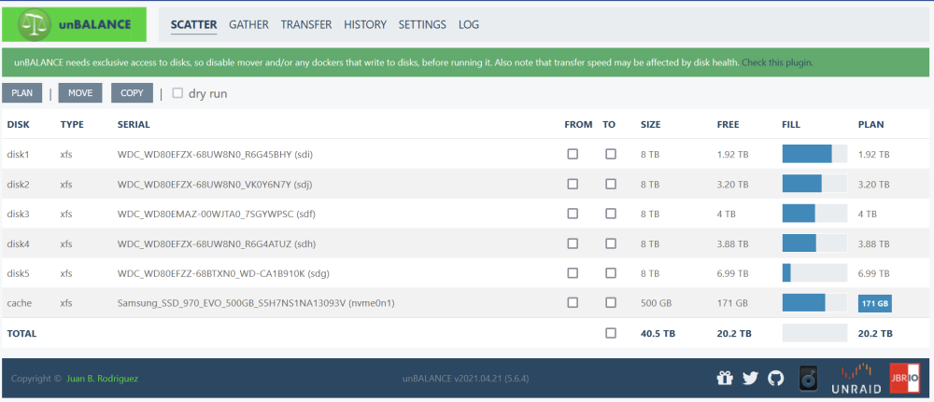Click the TOTAL row empty fill bar

click(x=814, y=333)
